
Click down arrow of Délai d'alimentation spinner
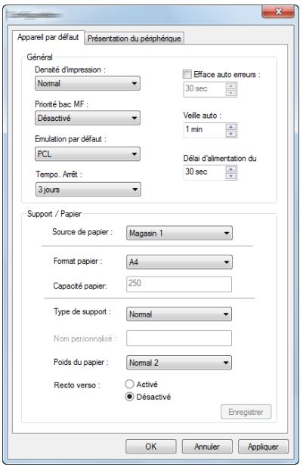[231, 176]
